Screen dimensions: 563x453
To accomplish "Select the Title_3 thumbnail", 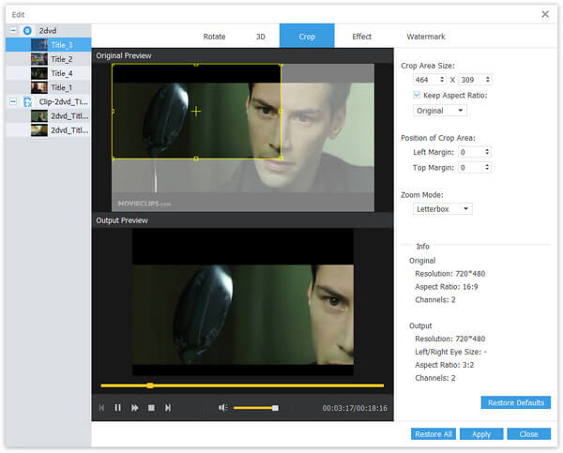I will 39,45.
